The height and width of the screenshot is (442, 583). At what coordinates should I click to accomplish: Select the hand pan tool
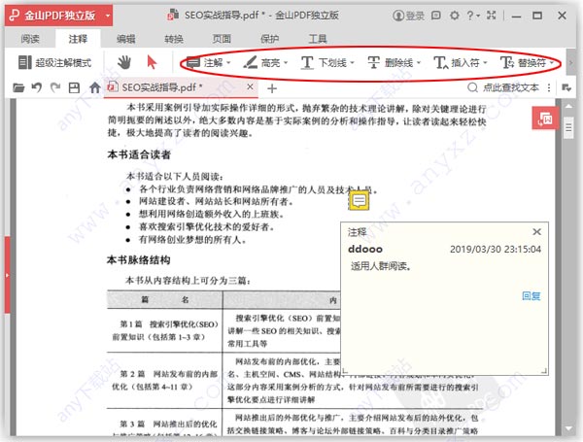click(124, 62)
